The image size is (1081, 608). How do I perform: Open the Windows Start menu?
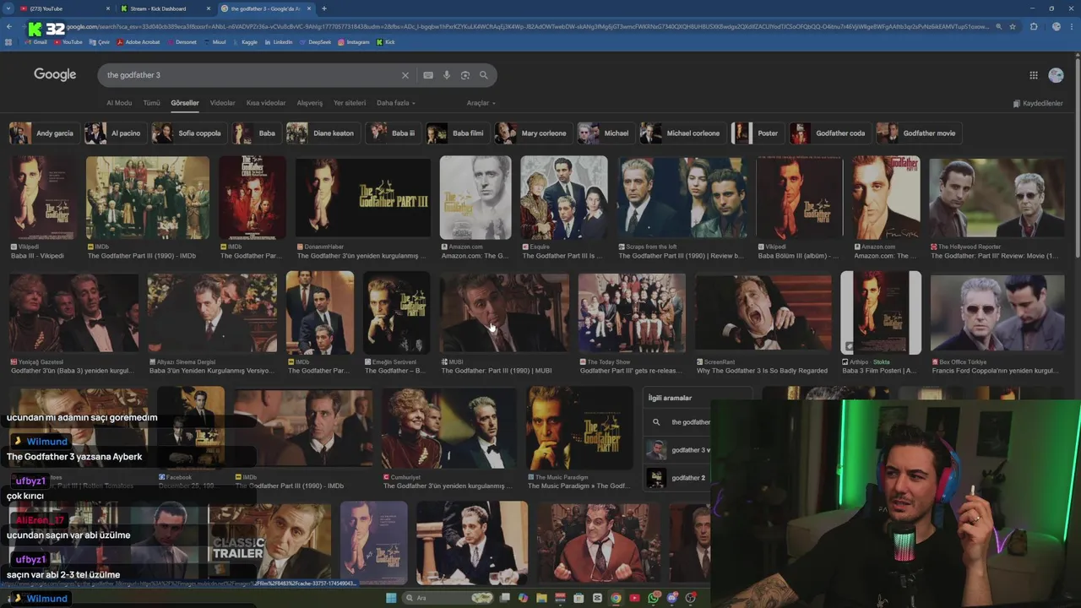coord(391,598)
